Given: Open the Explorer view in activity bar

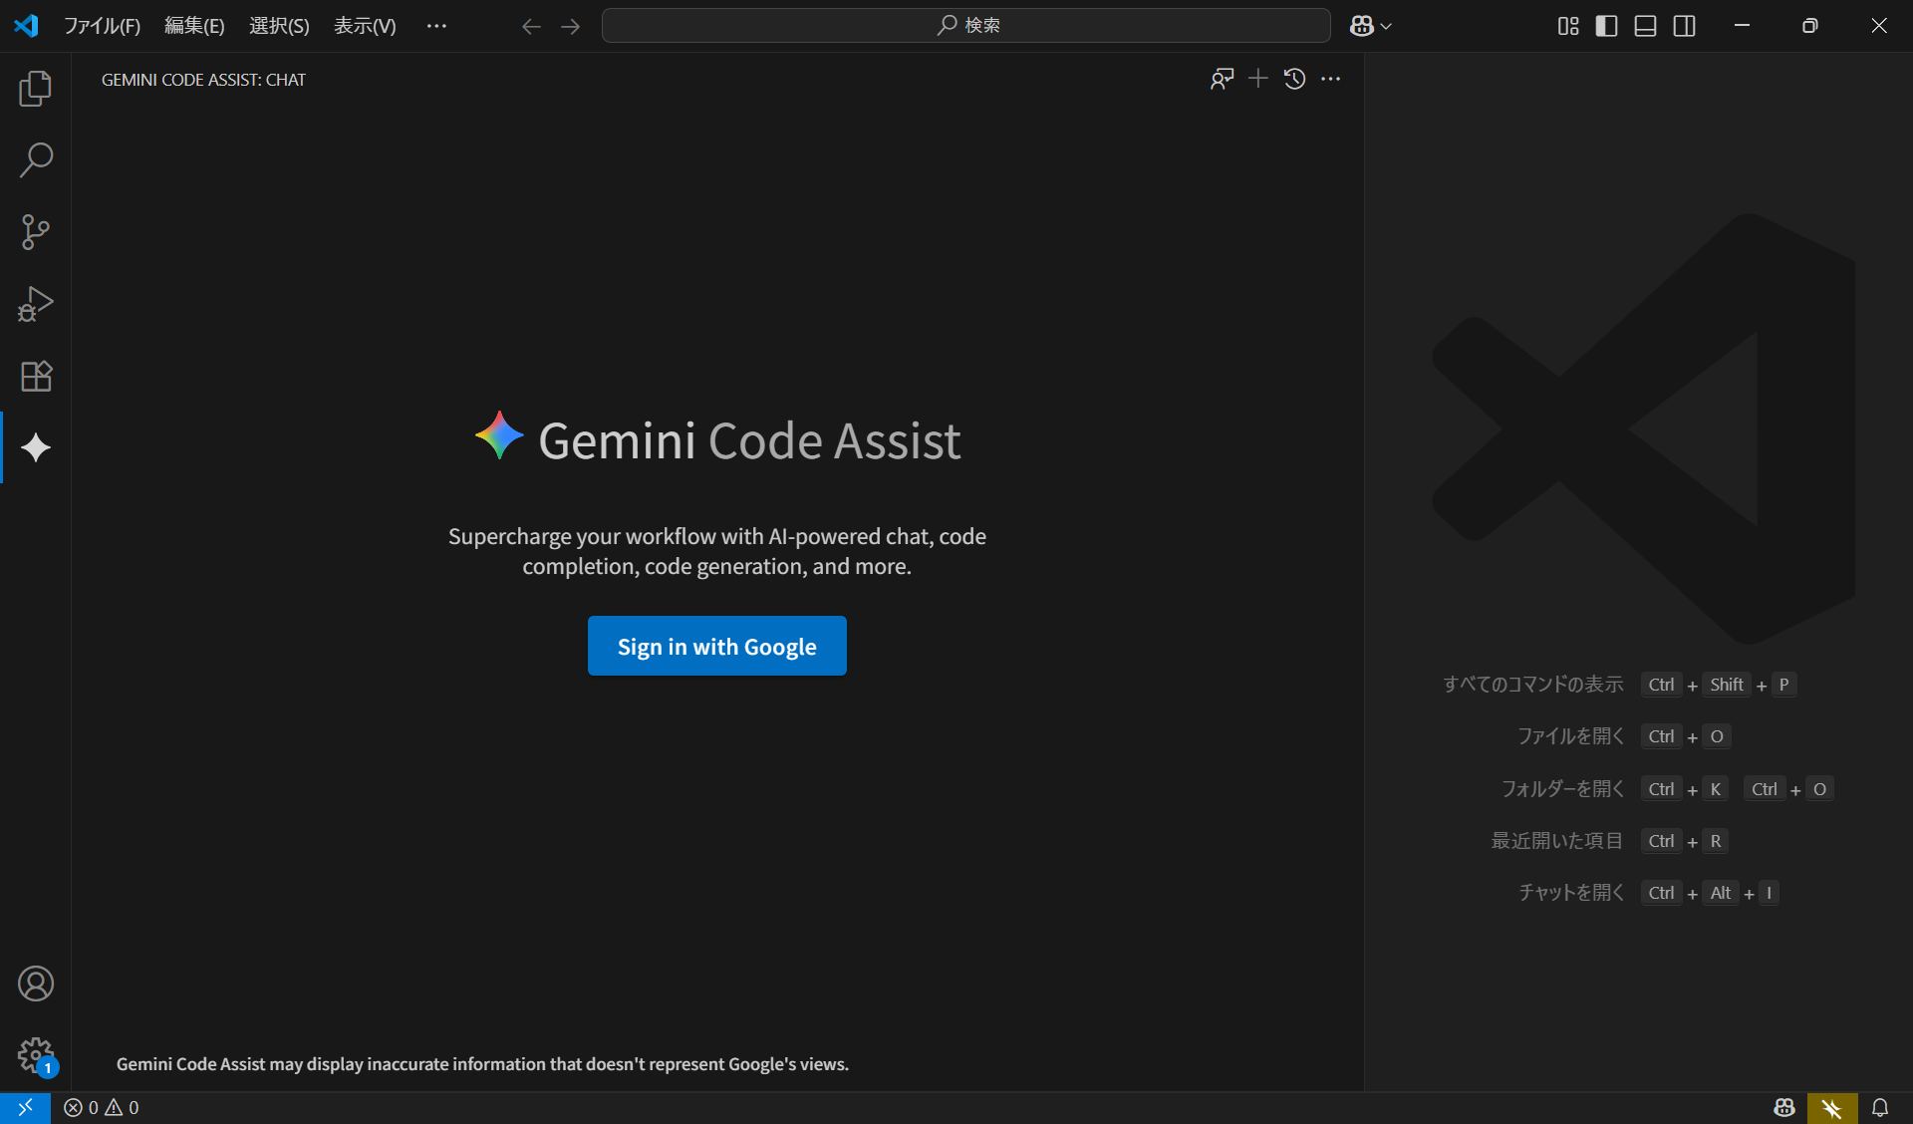Looking at the screenshot, I should (36, 89).
